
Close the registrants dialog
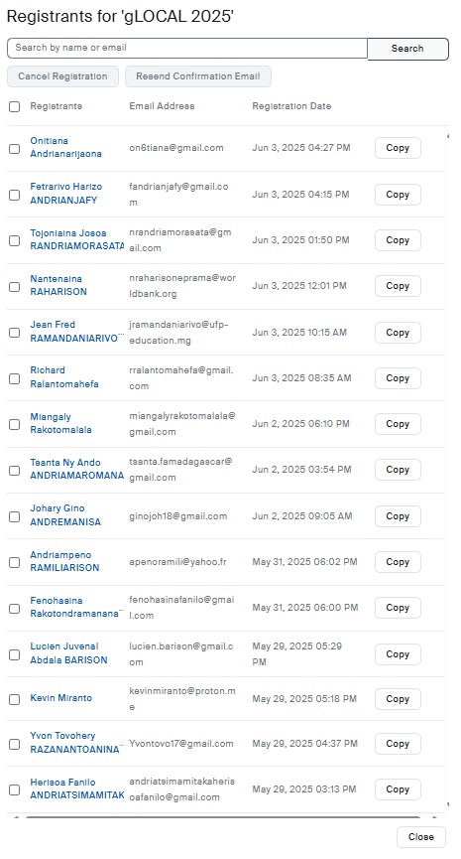click(421, 836)
